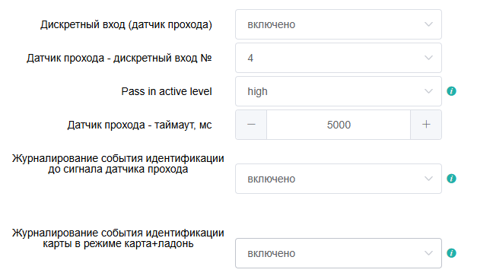Click the 5000 timeout value field
Screen dimensions: 493x276
tap(339, 125)
